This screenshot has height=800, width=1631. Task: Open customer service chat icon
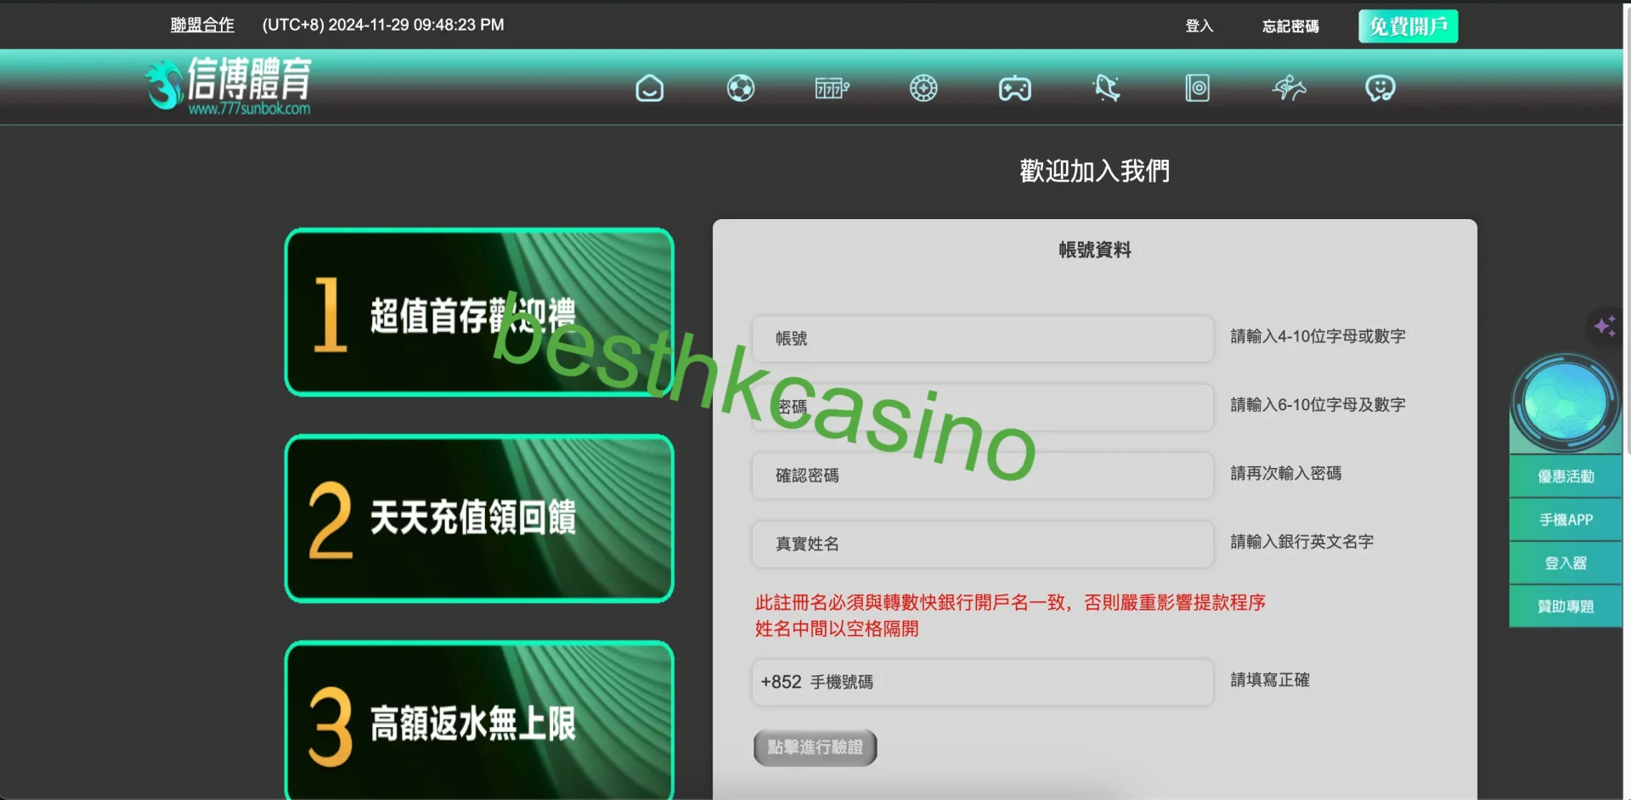(x=1379, y=87)
